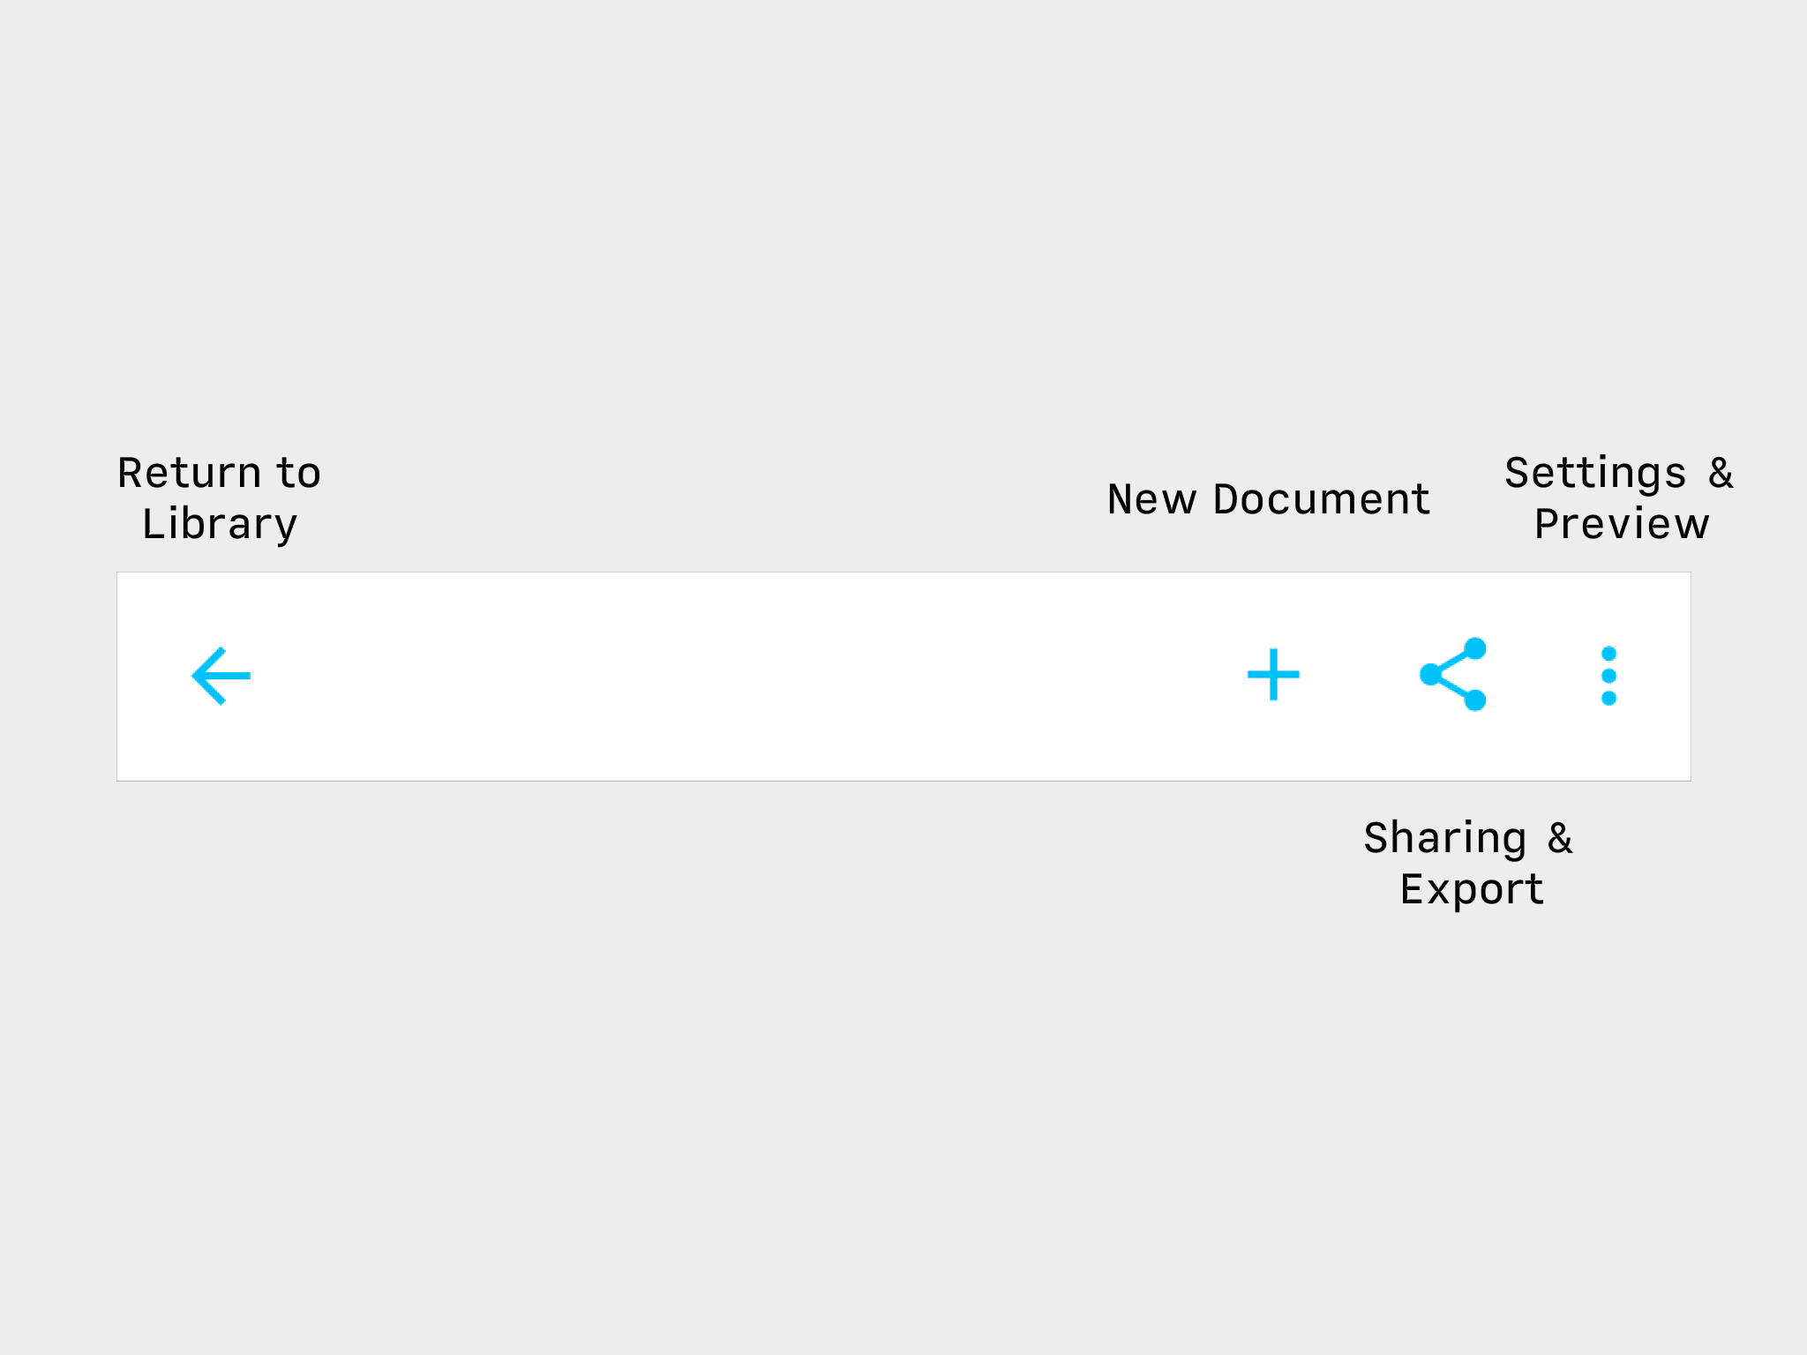The height and width of the screenshot is (1355, 1807).
Task: Click the top dot of the overflow icon
Action: pos(1608,654)
